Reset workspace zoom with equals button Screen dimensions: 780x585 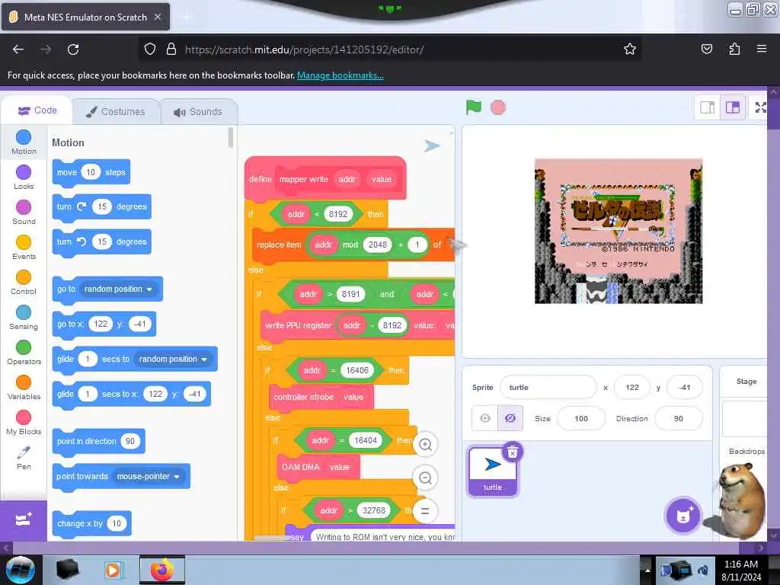point(425,511)
